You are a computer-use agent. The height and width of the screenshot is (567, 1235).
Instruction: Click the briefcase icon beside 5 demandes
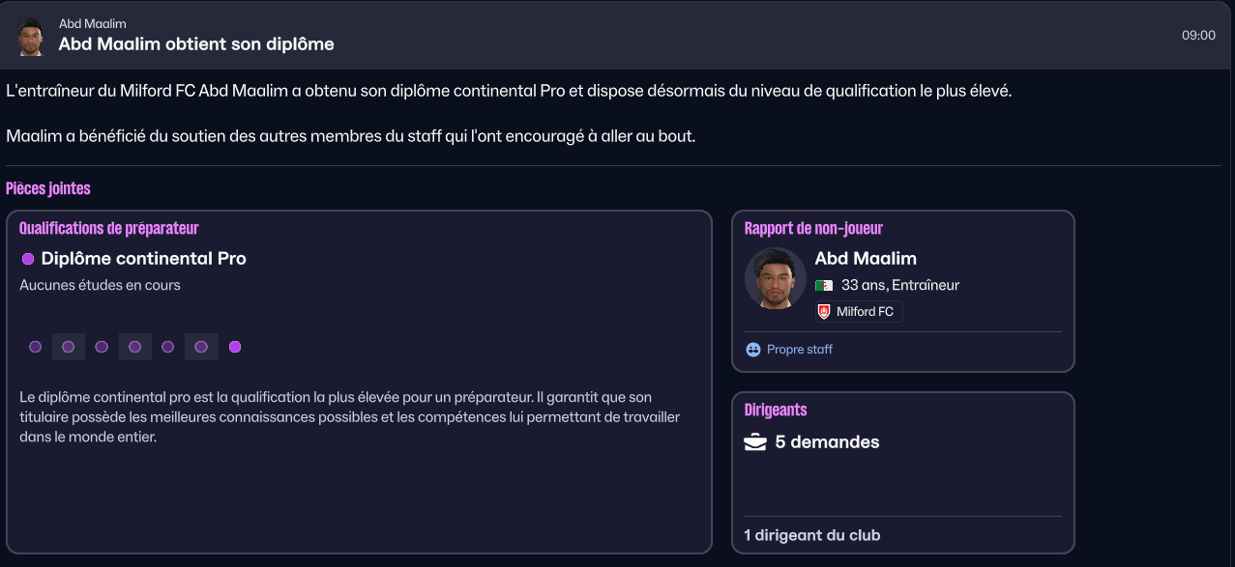pyautogui.click(x=755, y=442)
